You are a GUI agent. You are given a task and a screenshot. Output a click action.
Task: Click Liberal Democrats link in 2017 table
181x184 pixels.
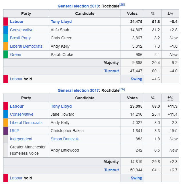[x=26, y=123]
